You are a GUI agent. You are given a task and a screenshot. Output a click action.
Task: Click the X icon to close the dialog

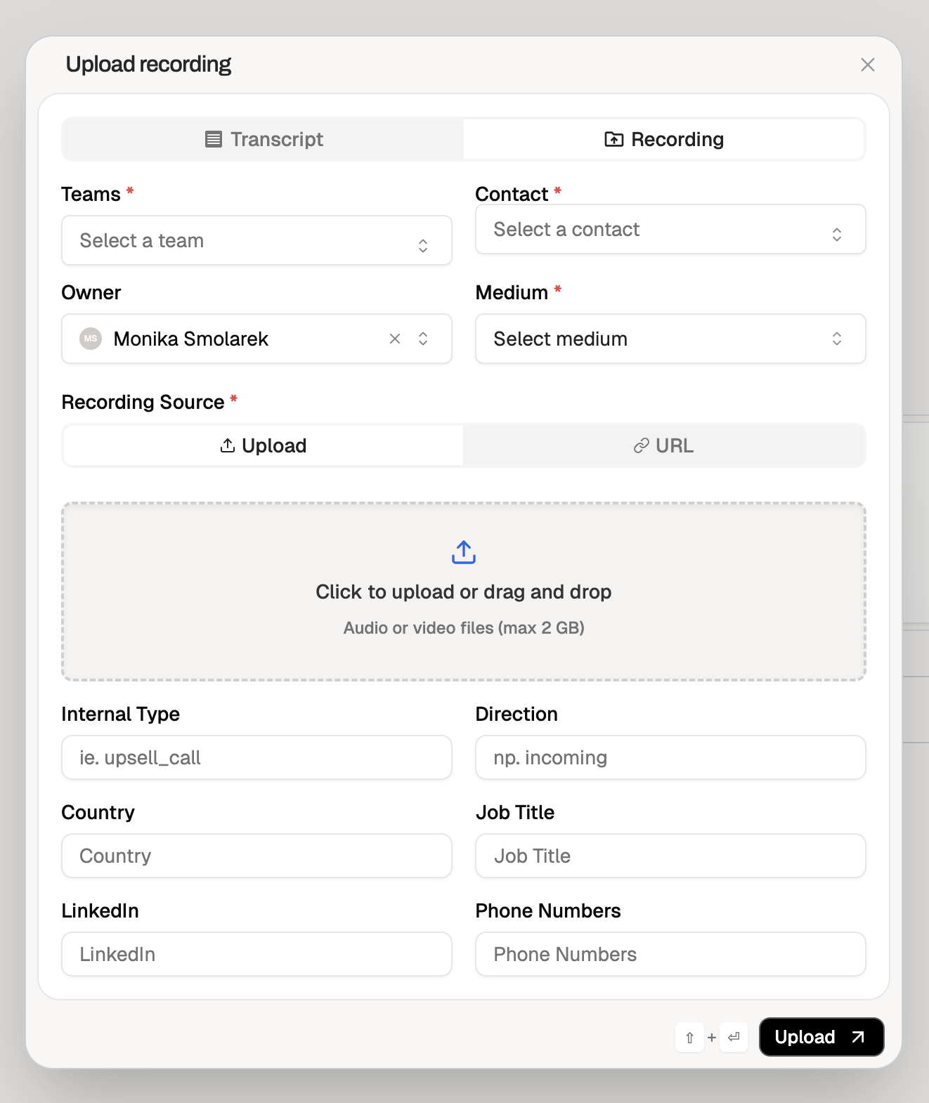(x=868, y=65)
